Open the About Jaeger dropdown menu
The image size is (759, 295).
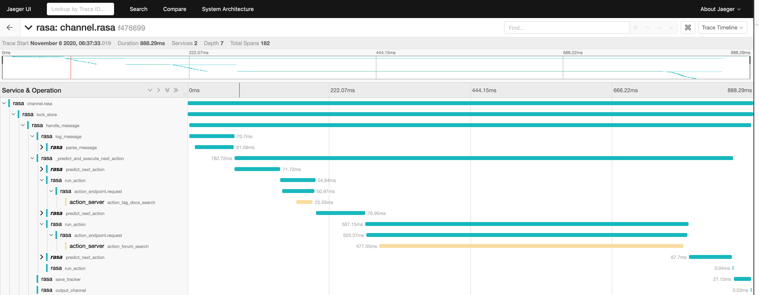point(720,9)
